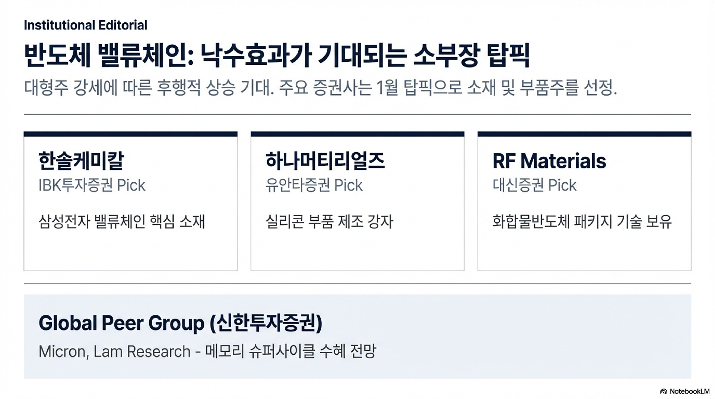
Task: Click 화합물반도체 패키지 기술 보유 text
Action: coord(582,221)
